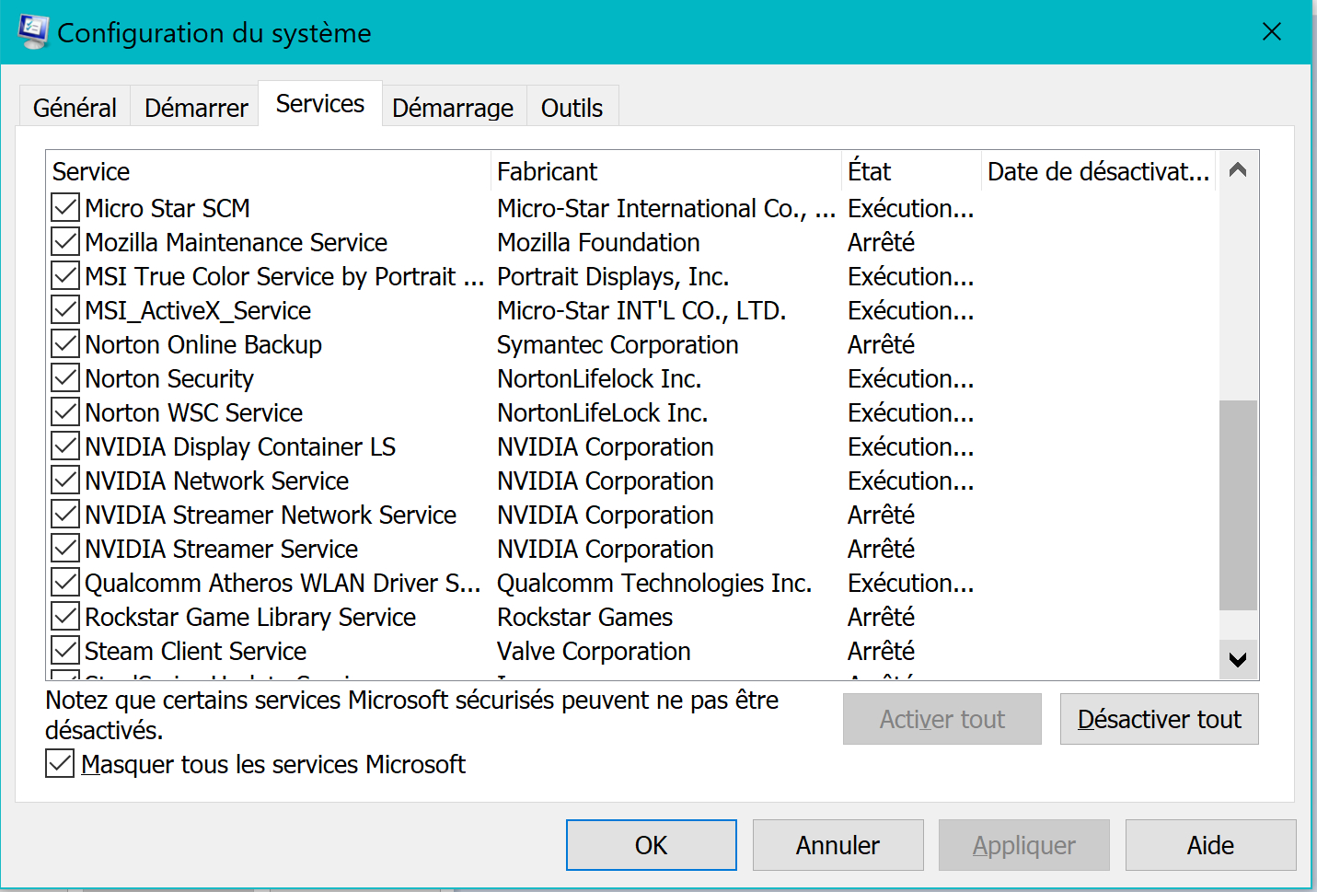Image resolution: width=1317 pixels, height=892 pixels.
Task: Open the Démarrer tab
Action: coord(196,108)
